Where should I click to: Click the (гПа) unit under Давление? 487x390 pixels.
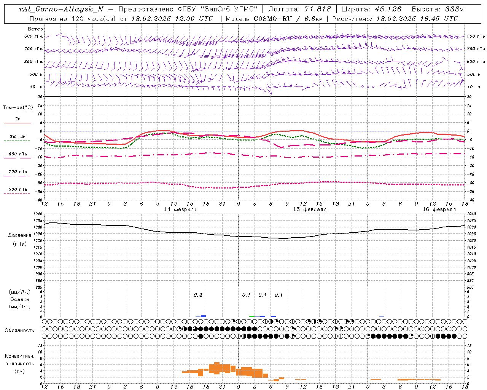pos(20,244)
